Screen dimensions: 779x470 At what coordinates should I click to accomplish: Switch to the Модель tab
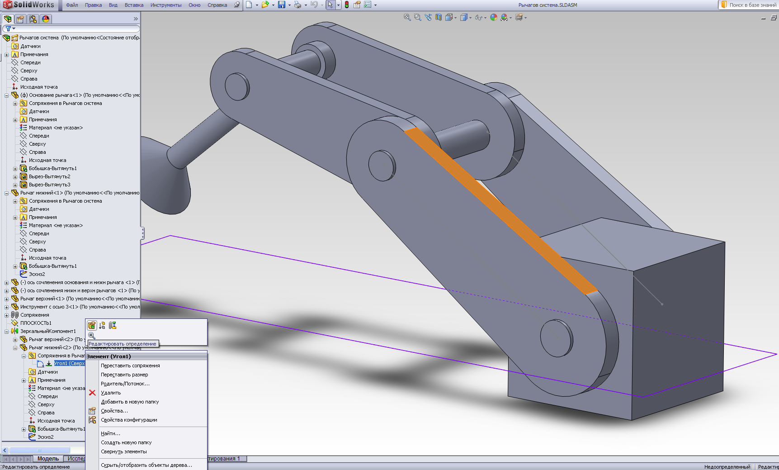tap(48, 459)
